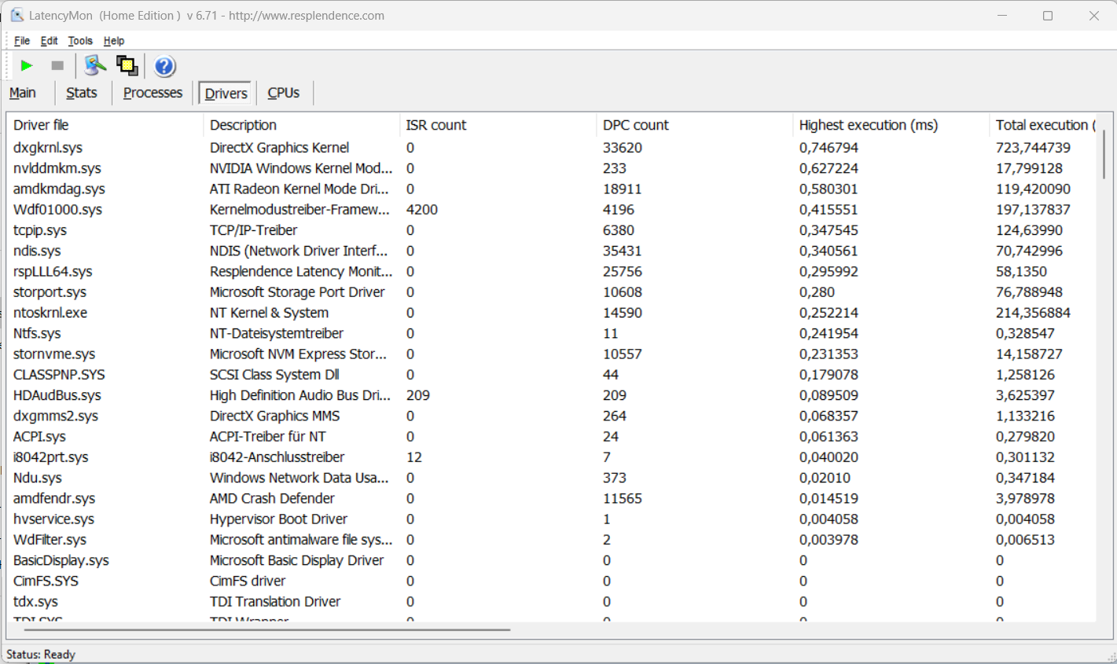Open the File menu
Image resolution: width=1117 pixels, height=664 pixels.
(22, 41)
